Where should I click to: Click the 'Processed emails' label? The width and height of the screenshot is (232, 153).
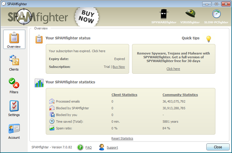point(68,101)
